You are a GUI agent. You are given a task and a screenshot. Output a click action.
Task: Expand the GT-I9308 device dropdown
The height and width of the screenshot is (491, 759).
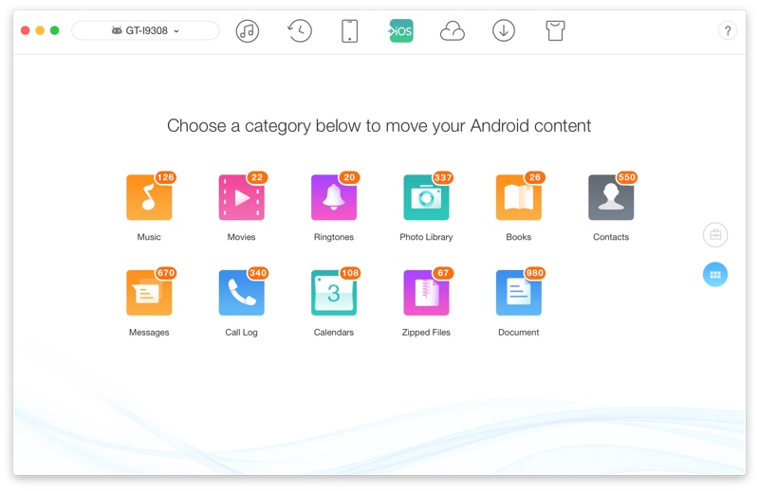[x=146, y=30]
